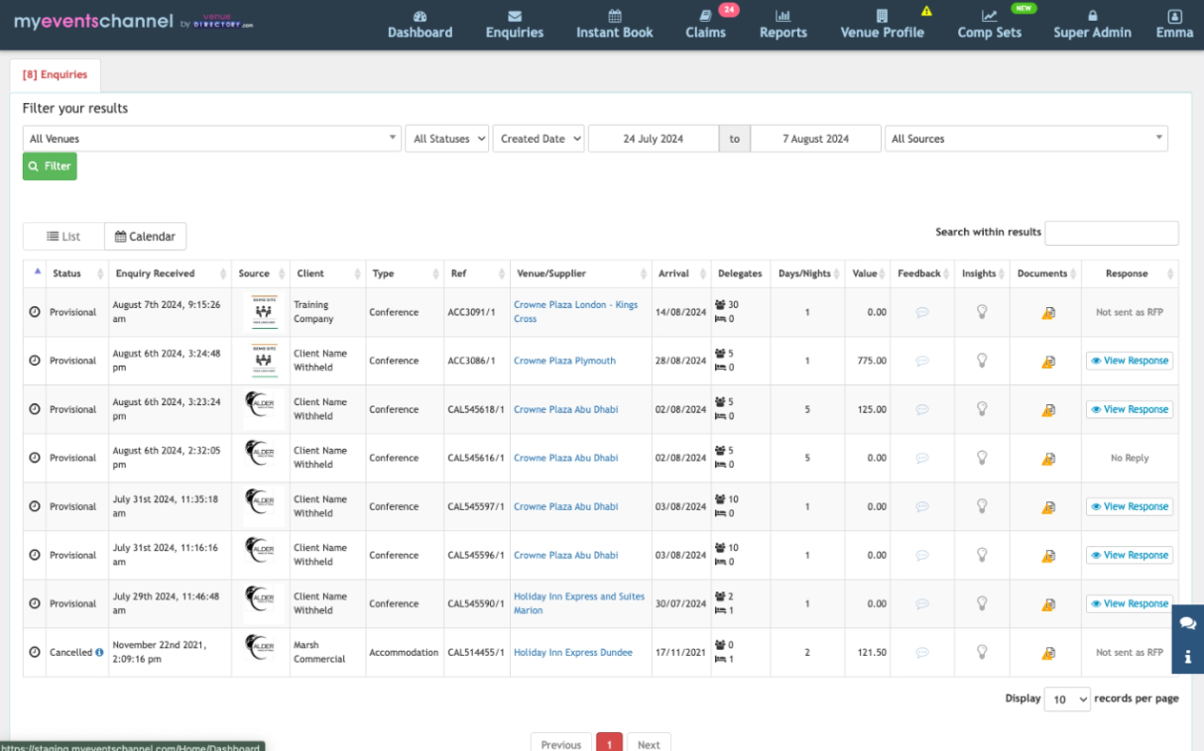
Task: Open documents icon for CAL545616/1
Action: coord(1048,459)
